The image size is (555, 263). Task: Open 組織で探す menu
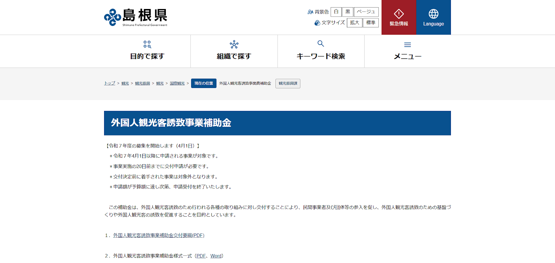coord(234,51)
